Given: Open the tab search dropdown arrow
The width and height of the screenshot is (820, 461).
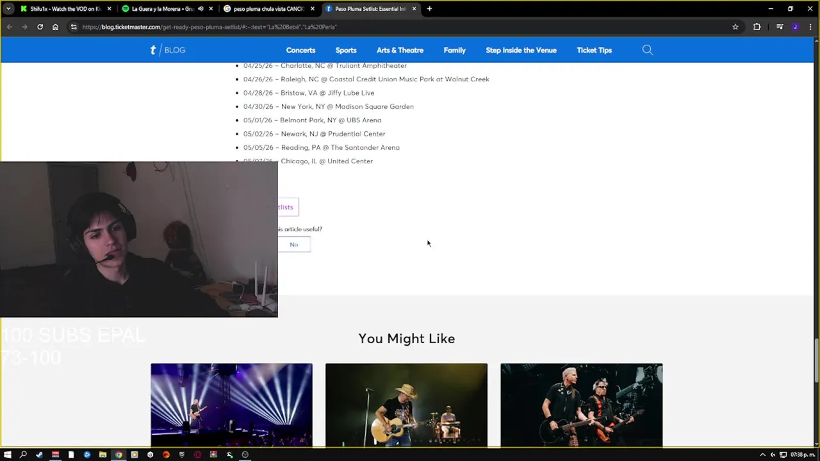Looking at the screenshot, I should pos(8,9).
